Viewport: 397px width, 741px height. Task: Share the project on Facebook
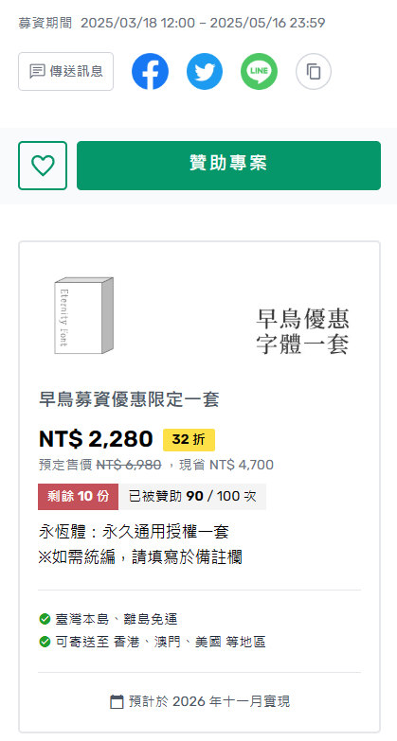[150, 71]
